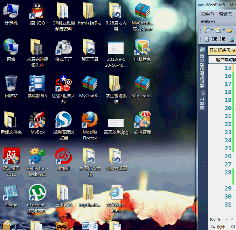
Task: Launch Mozilla Firefox from the desktop
Action: [90, 125]
